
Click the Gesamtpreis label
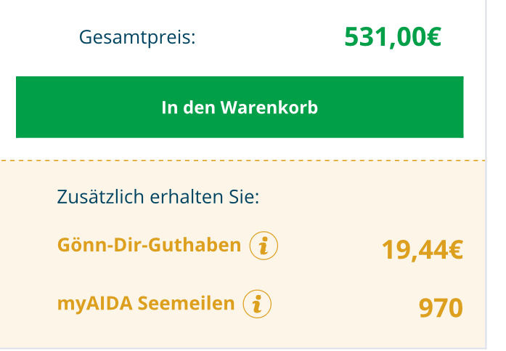pos(137,36)
